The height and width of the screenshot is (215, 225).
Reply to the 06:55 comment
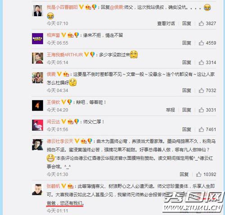point(187,43)
